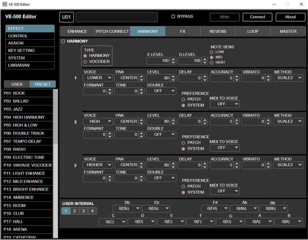Image resolution: width=308 pixels, height=240 pixels.
Task: Open the voice 2 VOICE dropdown showing HIGH
Action: tap(98, 122)
